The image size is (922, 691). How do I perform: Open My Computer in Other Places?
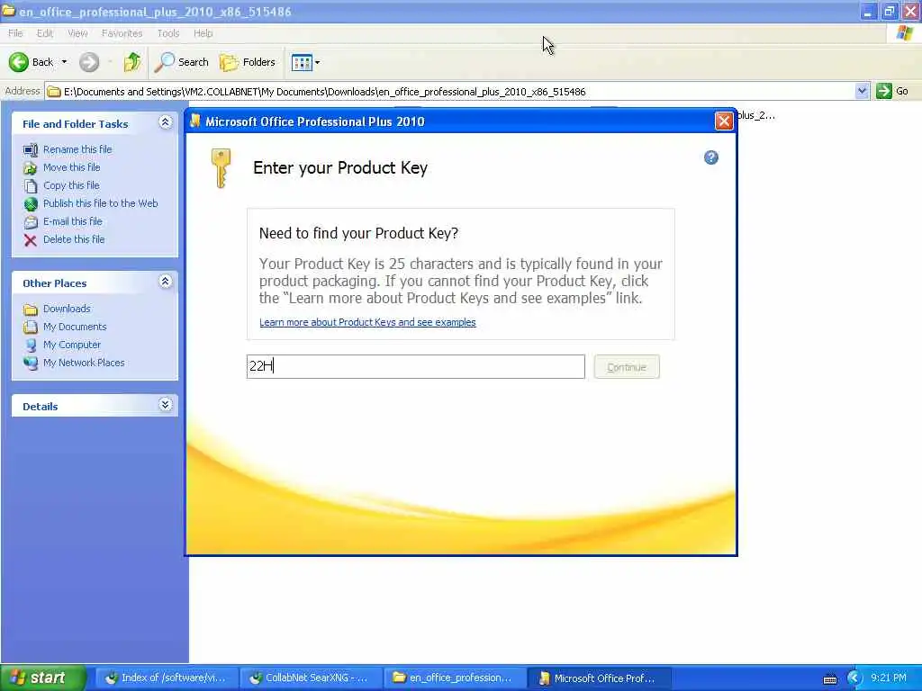tap(72, 345)
